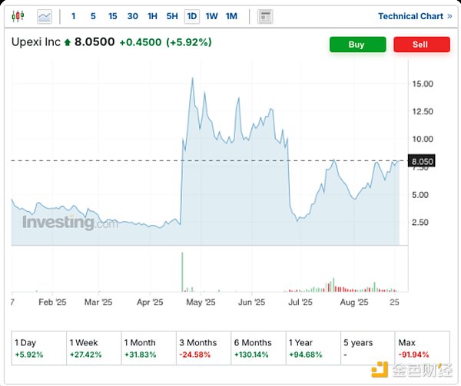The width and height of the screenshot is (461, 386).
Task: Click the tall green volume bar in late April
Action: 182,272
